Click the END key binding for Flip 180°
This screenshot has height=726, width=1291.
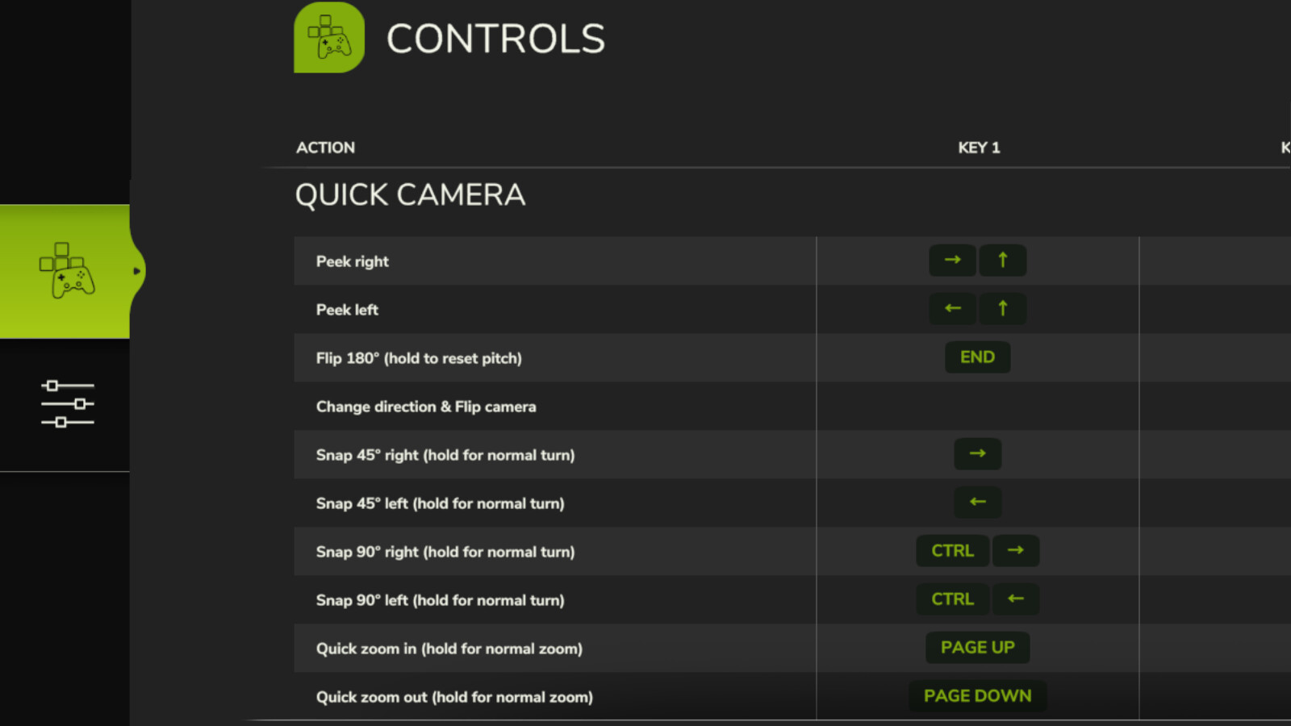(977, 357)
